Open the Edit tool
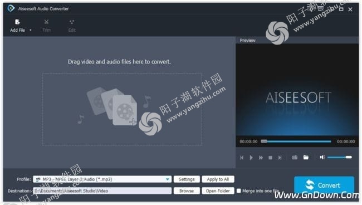Screen dimensions: 362x205 coord(72,26)
